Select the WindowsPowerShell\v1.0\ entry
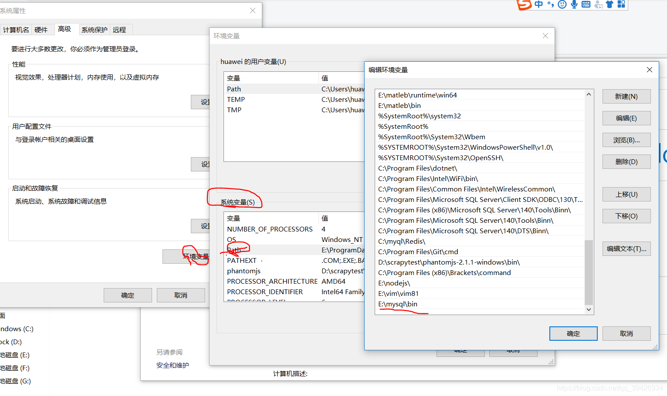 click(480, 147)
